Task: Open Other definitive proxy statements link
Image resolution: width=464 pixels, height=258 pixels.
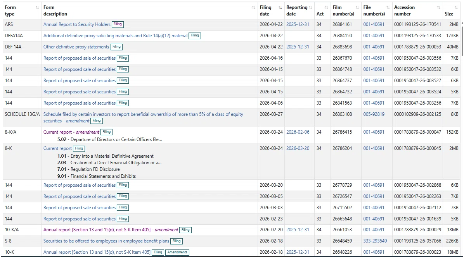Action: 76,47
